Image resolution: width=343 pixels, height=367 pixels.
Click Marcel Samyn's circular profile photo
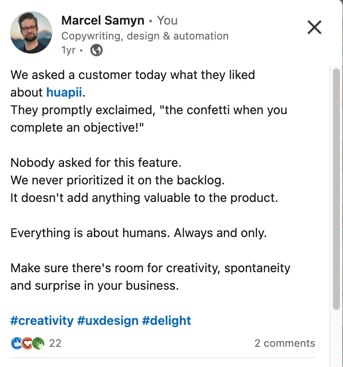[31, 32]
